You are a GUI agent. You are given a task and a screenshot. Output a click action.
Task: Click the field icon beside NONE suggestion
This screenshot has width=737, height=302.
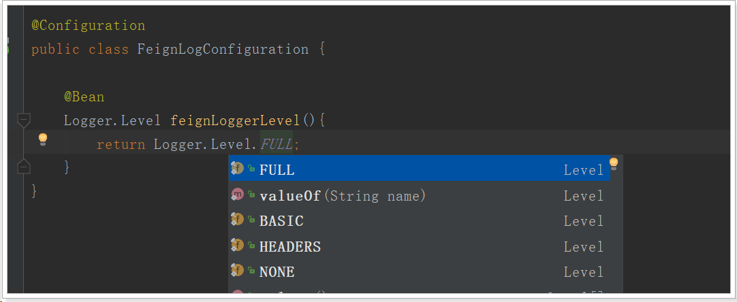pyautogui.click(x=237, y=271)
